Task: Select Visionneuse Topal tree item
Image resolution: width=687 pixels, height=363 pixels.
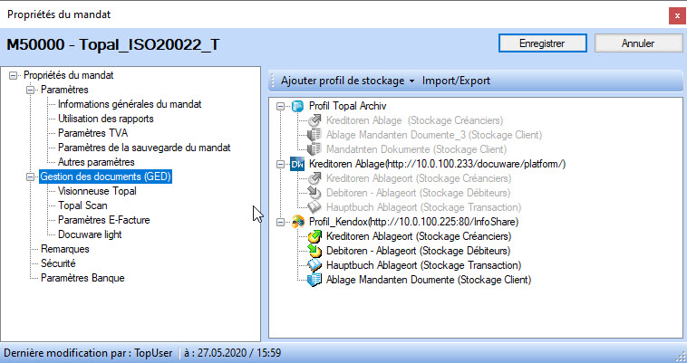Action: 97,191
